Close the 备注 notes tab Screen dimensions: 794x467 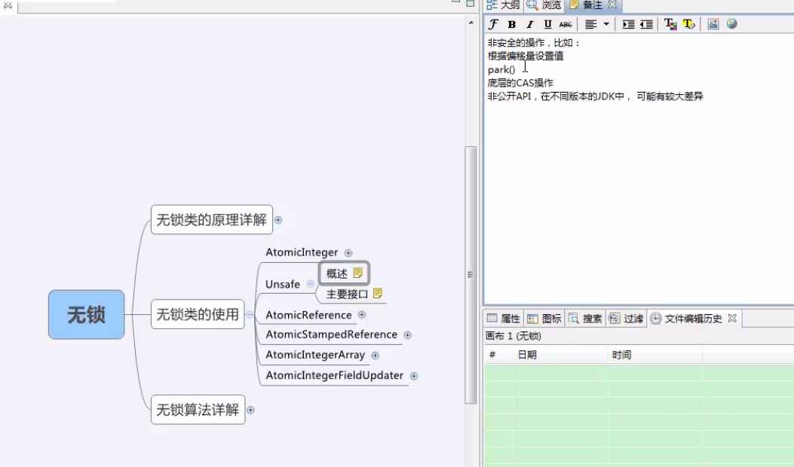pyautogui.click(x=612, y=5)
